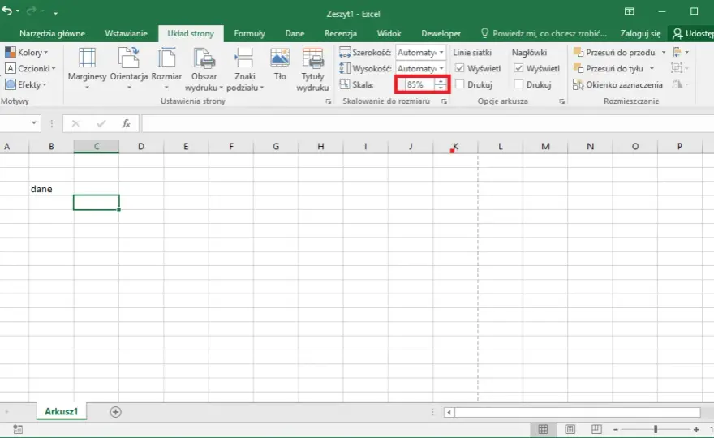Select column D header
Viewport: 714px width, 438px height.
coord(141,147)
